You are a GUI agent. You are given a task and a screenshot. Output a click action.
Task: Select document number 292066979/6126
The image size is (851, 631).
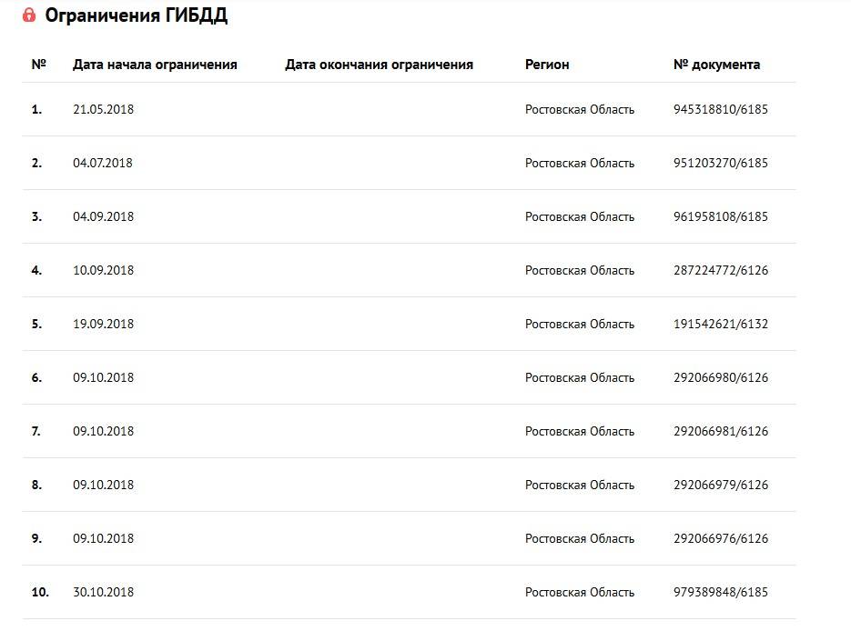tap(720, 485)
